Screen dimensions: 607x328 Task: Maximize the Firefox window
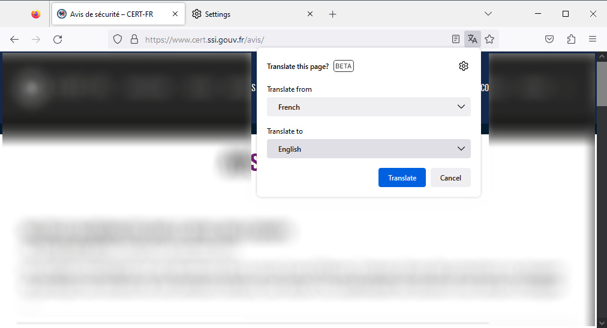point(565,14)
